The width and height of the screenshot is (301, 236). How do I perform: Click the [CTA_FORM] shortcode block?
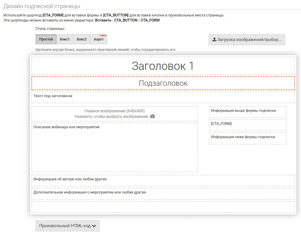pos(247,125)
